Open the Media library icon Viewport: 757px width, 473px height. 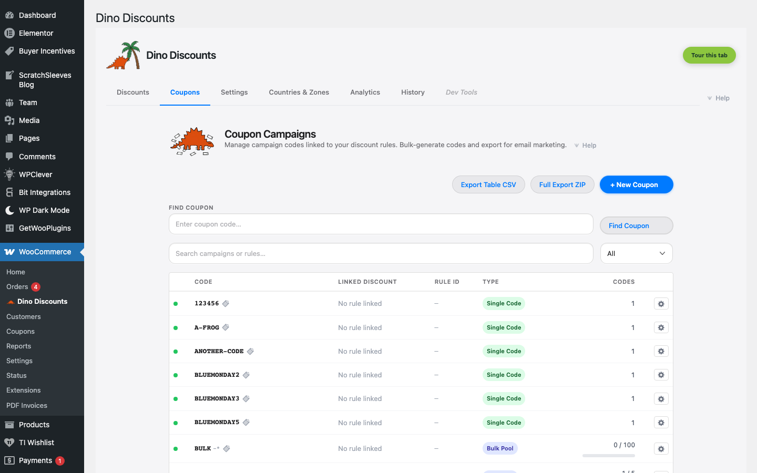(x=9, y=120)
